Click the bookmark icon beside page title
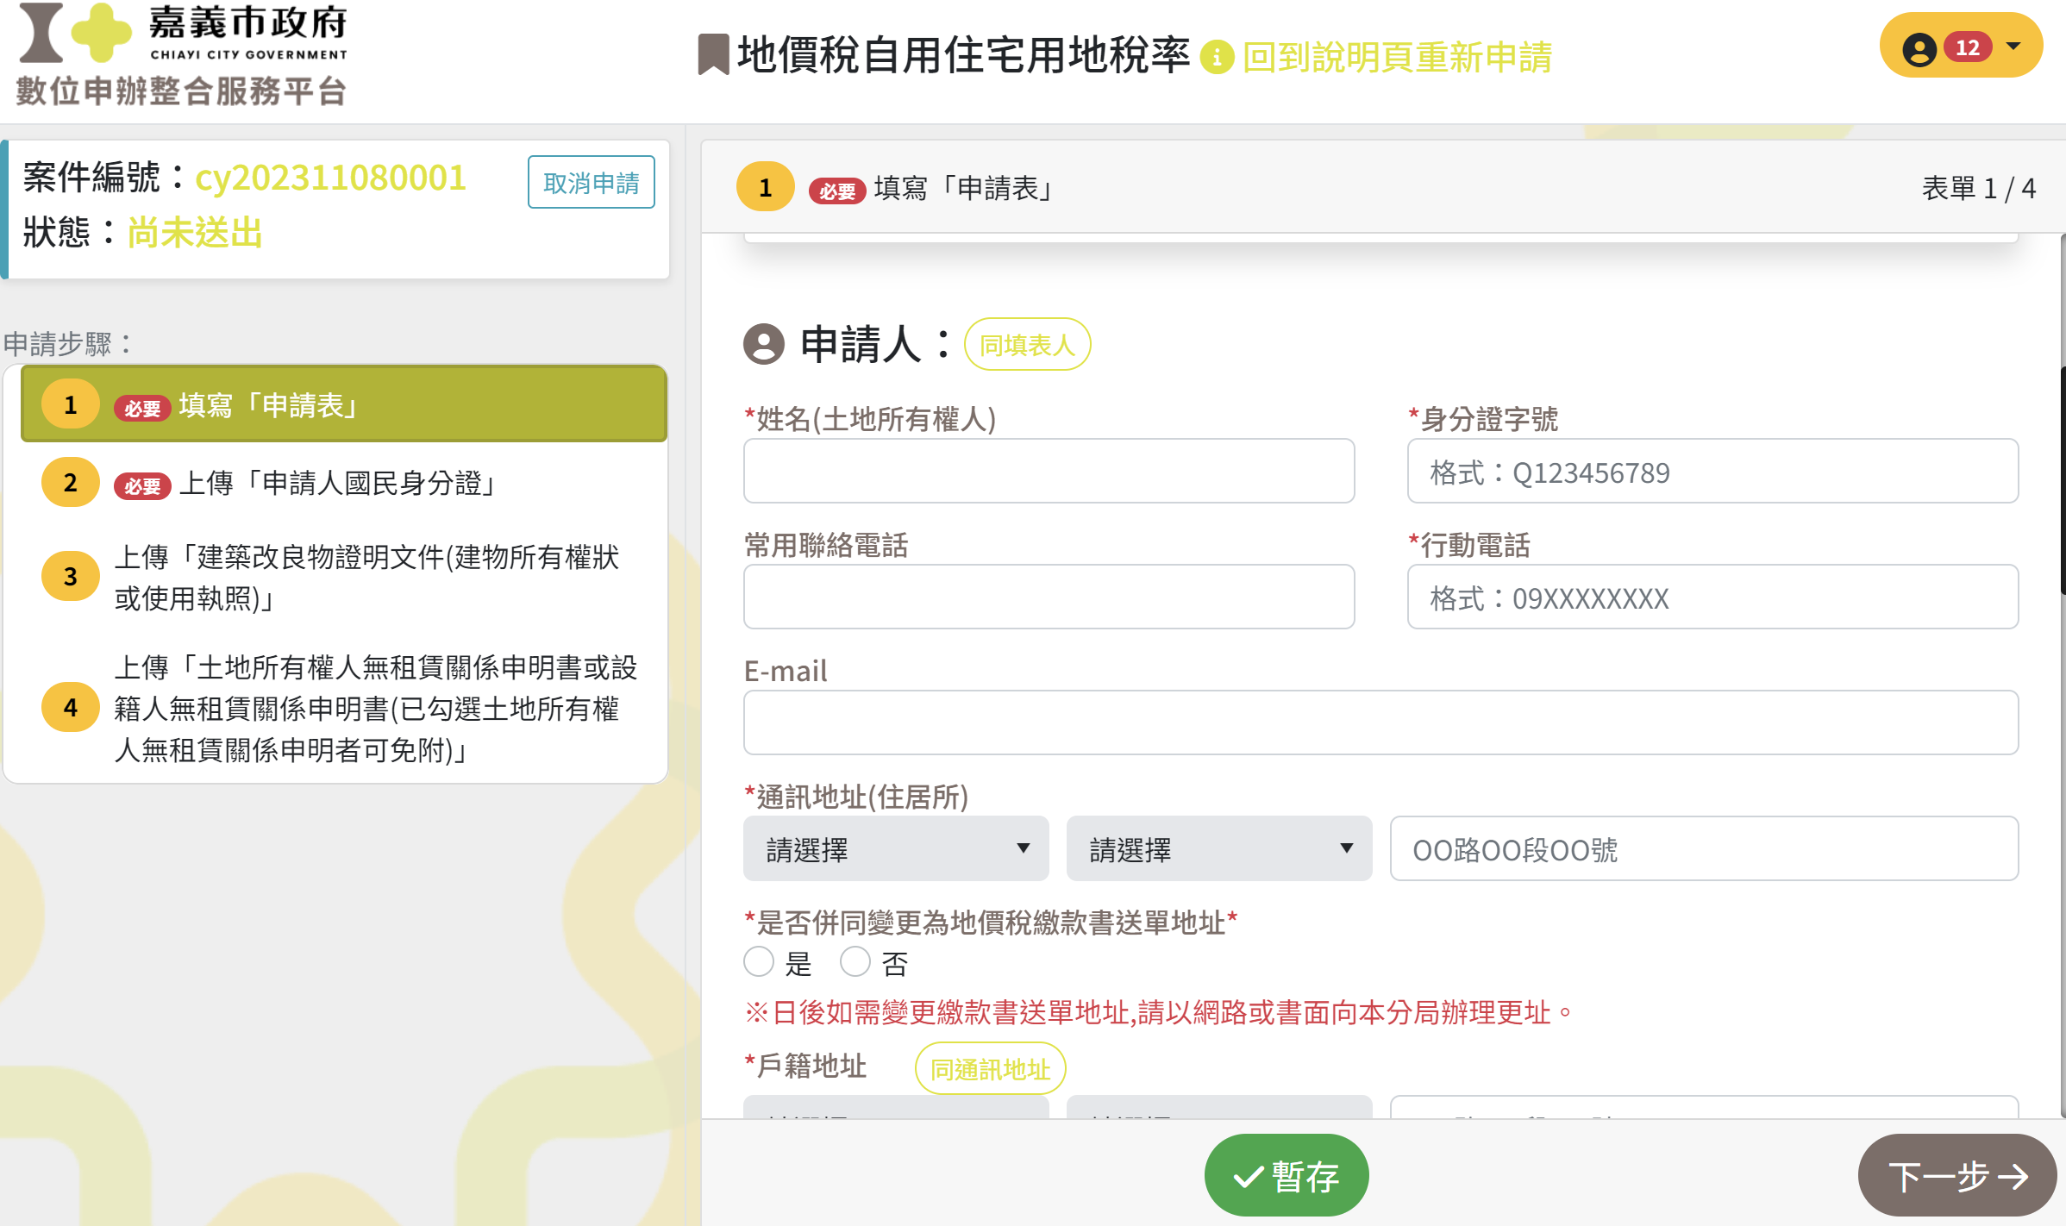Screen dimensions: 2066x1226 tap(713, 54)
